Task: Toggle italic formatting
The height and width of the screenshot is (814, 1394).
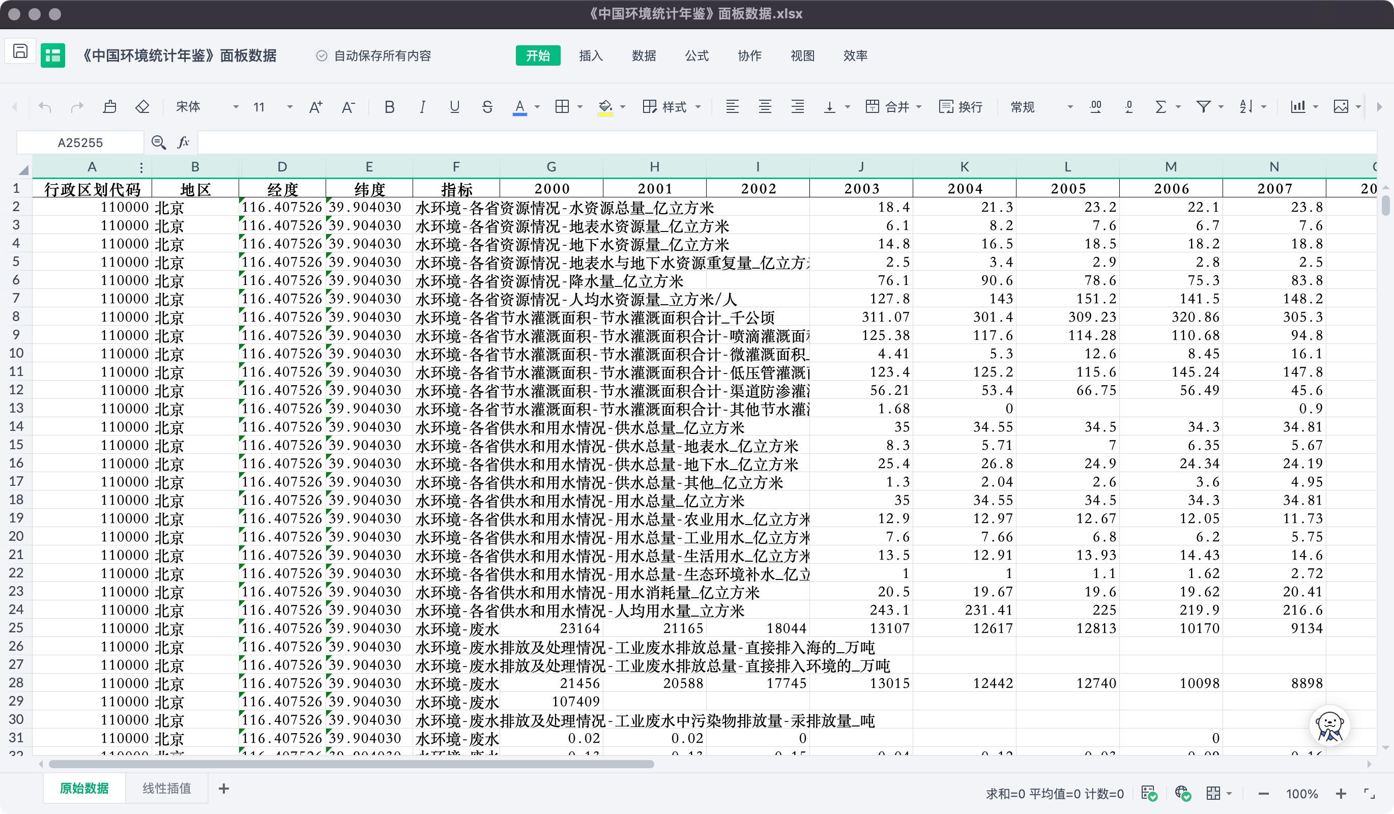Action: [422, 107]
